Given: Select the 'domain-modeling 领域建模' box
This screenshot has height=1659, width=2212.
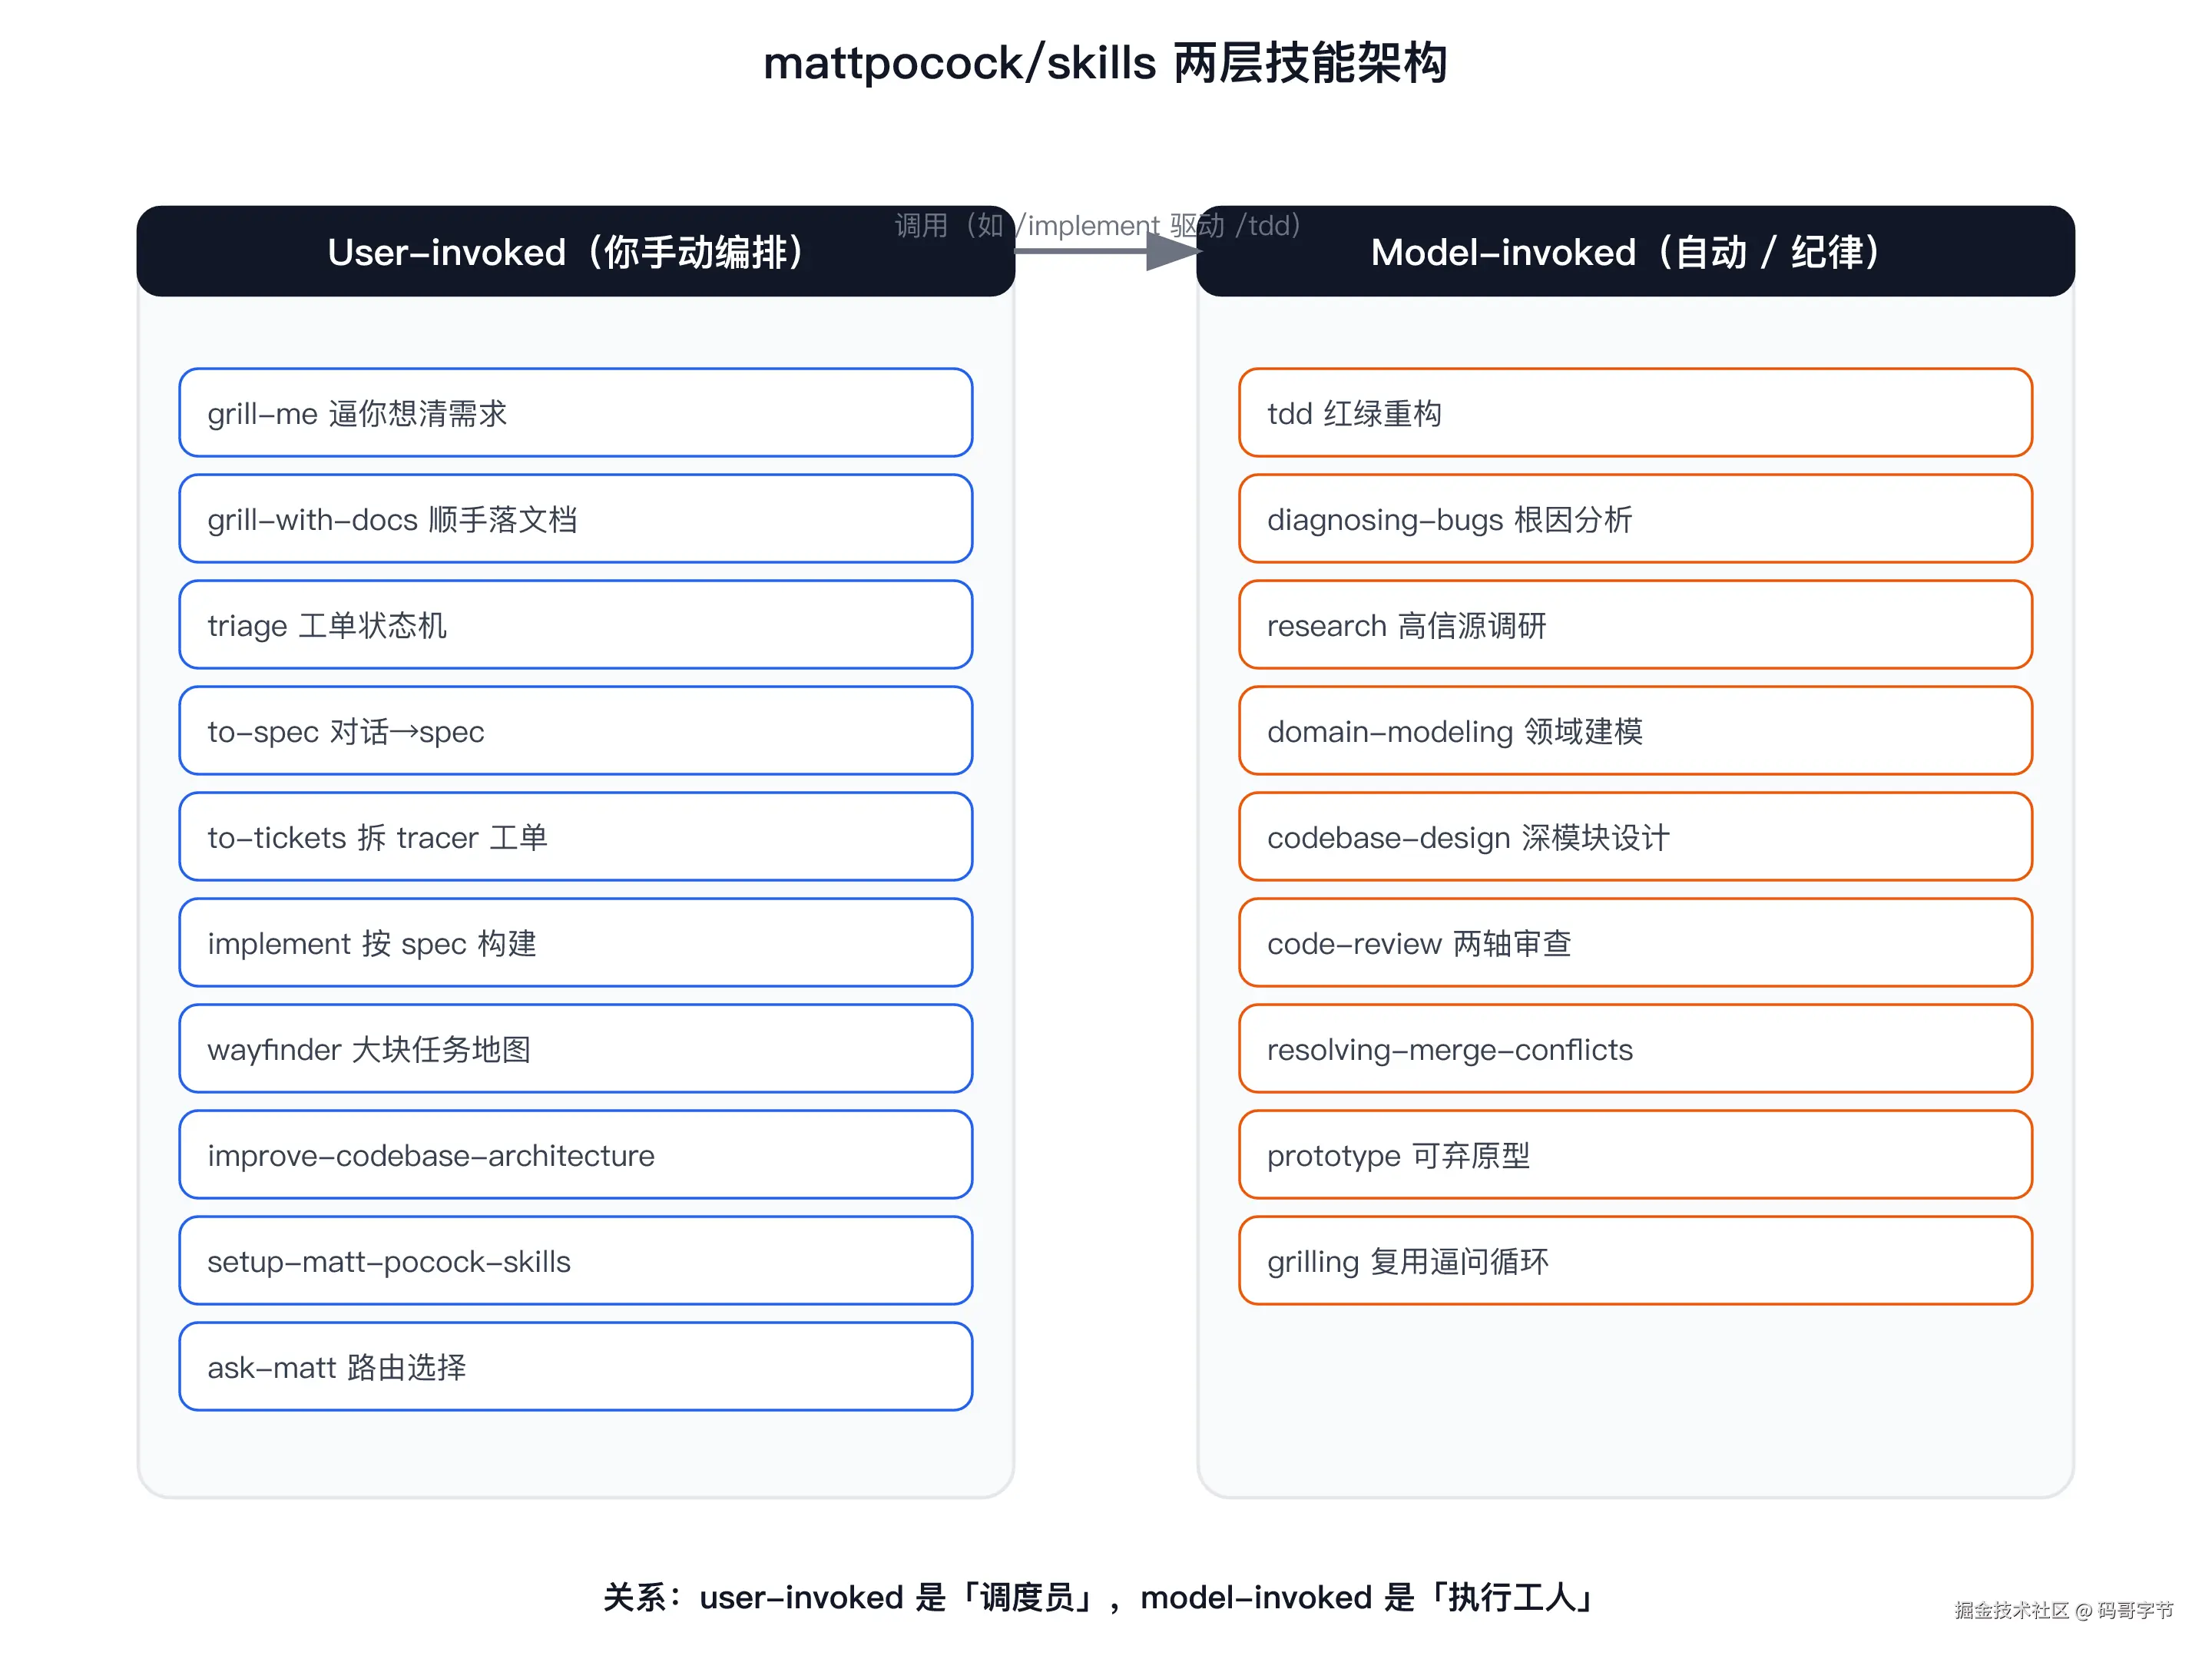Looking at the screenshot, I should pyautogui.click(x=1636, y=731).
